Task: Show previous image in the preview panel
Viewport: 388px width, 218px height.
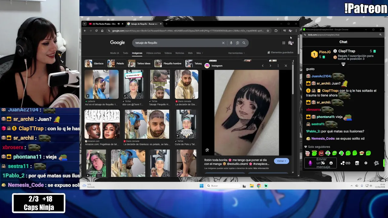Action: 263,66
